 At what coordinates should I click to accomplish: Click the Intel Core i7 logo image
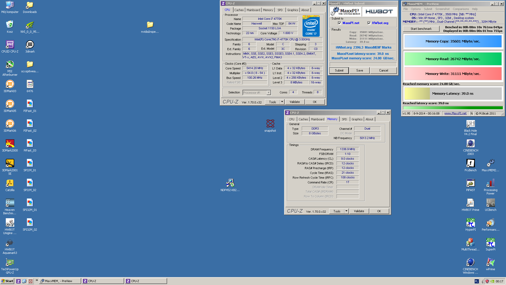click(311, 26)
